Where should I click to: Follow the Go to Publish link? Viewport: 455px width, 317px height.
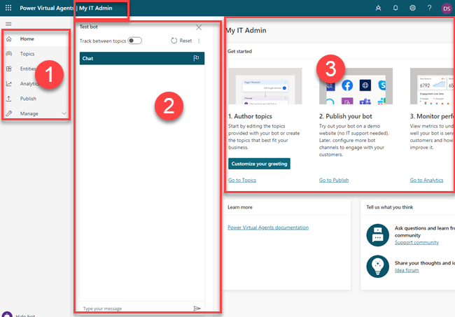click(334, 180)
